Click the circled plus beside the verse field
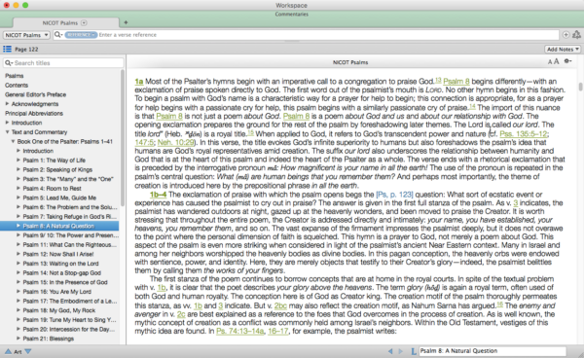Viewport: 584px width, 358px height. (x=566, y=35)
